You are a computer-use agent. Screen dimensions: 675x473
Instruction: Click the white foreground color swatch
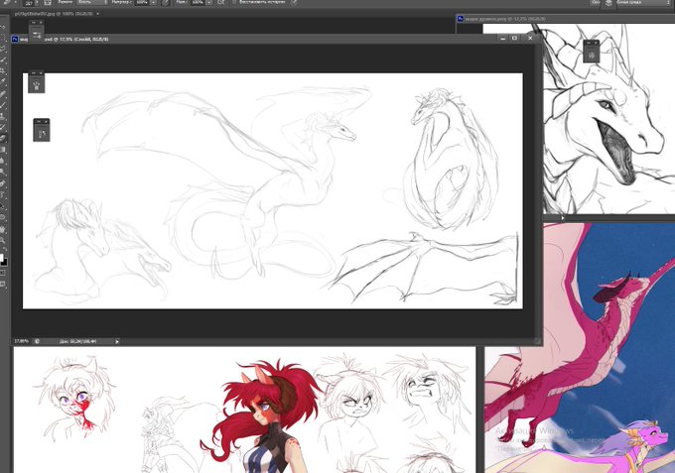(x=1, y=257)
